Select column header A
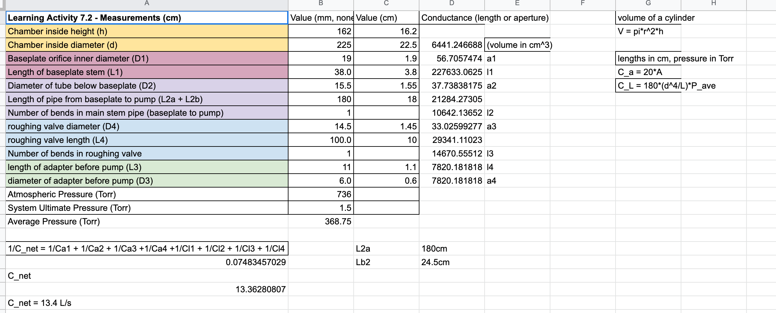776x313 pixels. coord(147,4)
